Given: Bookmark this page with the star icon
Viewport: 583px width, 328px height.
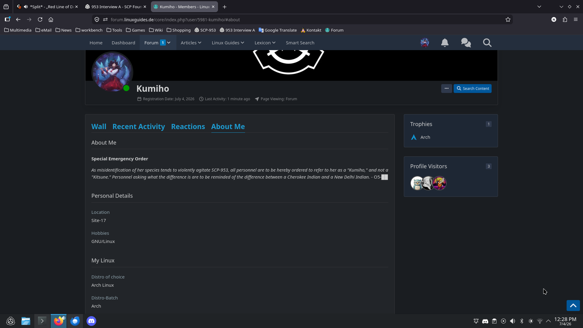Looking at the screenshot, I should coord(508,19).
